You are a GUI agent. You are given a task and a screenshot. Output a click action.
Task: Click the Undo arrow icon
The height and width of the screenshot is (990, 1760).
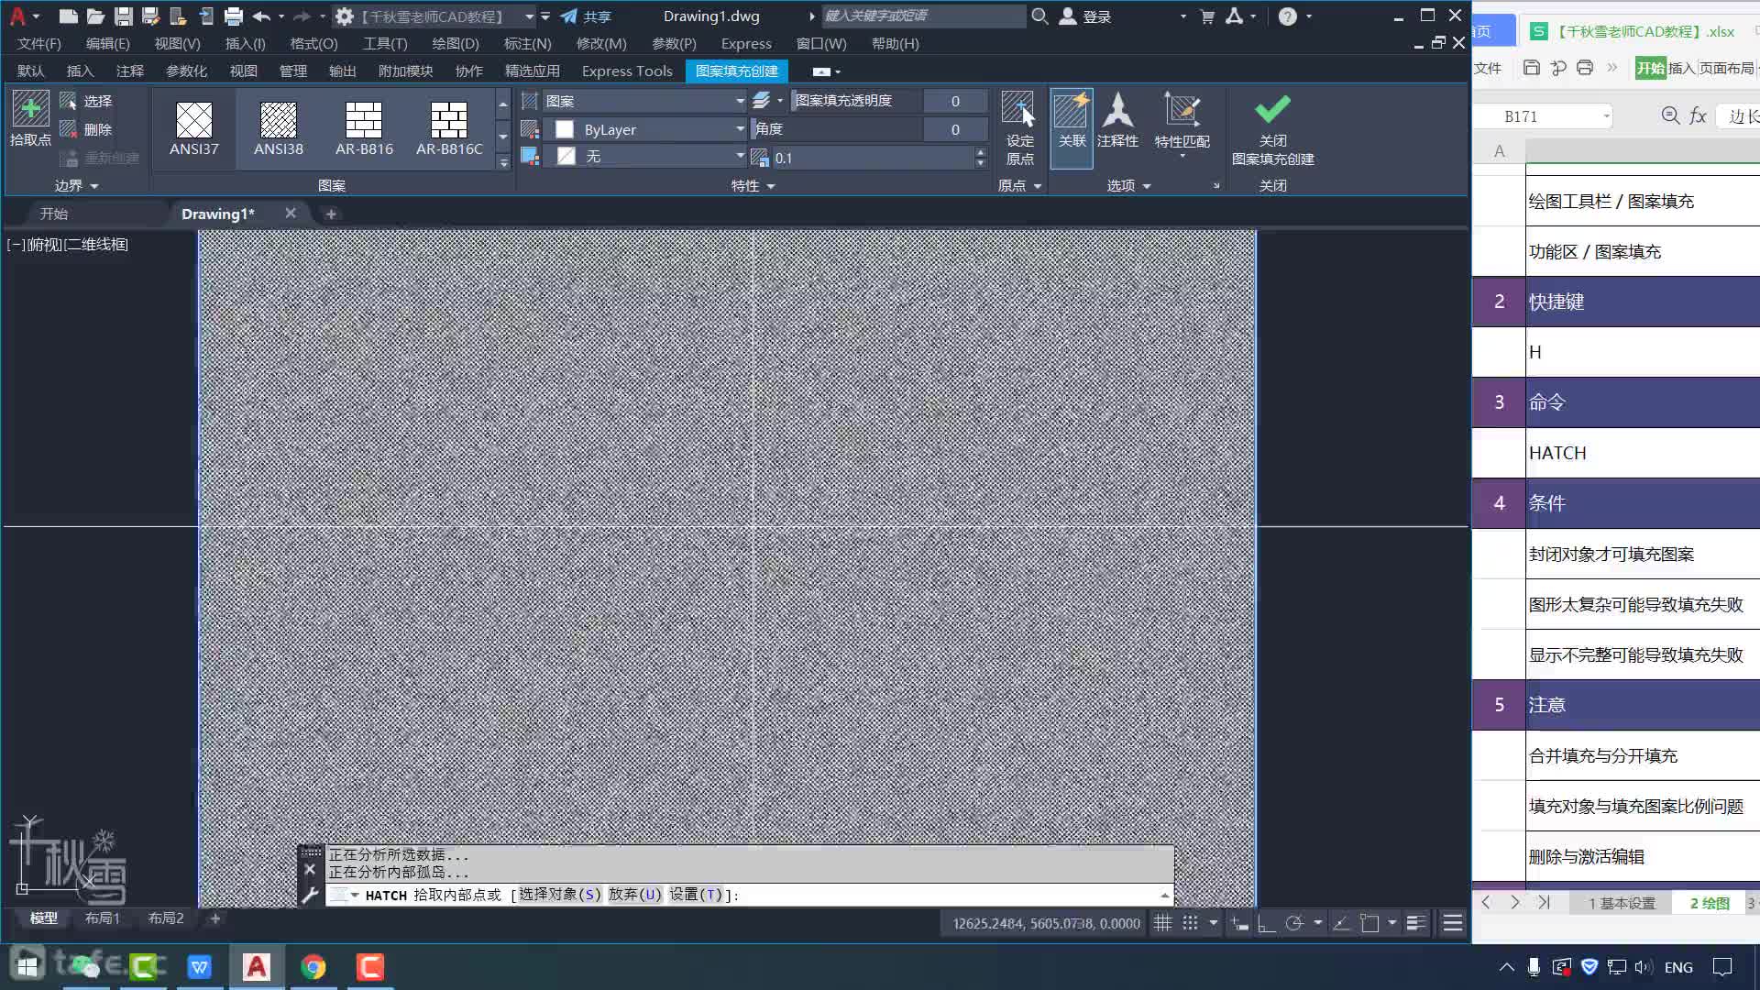coord(261,16)
